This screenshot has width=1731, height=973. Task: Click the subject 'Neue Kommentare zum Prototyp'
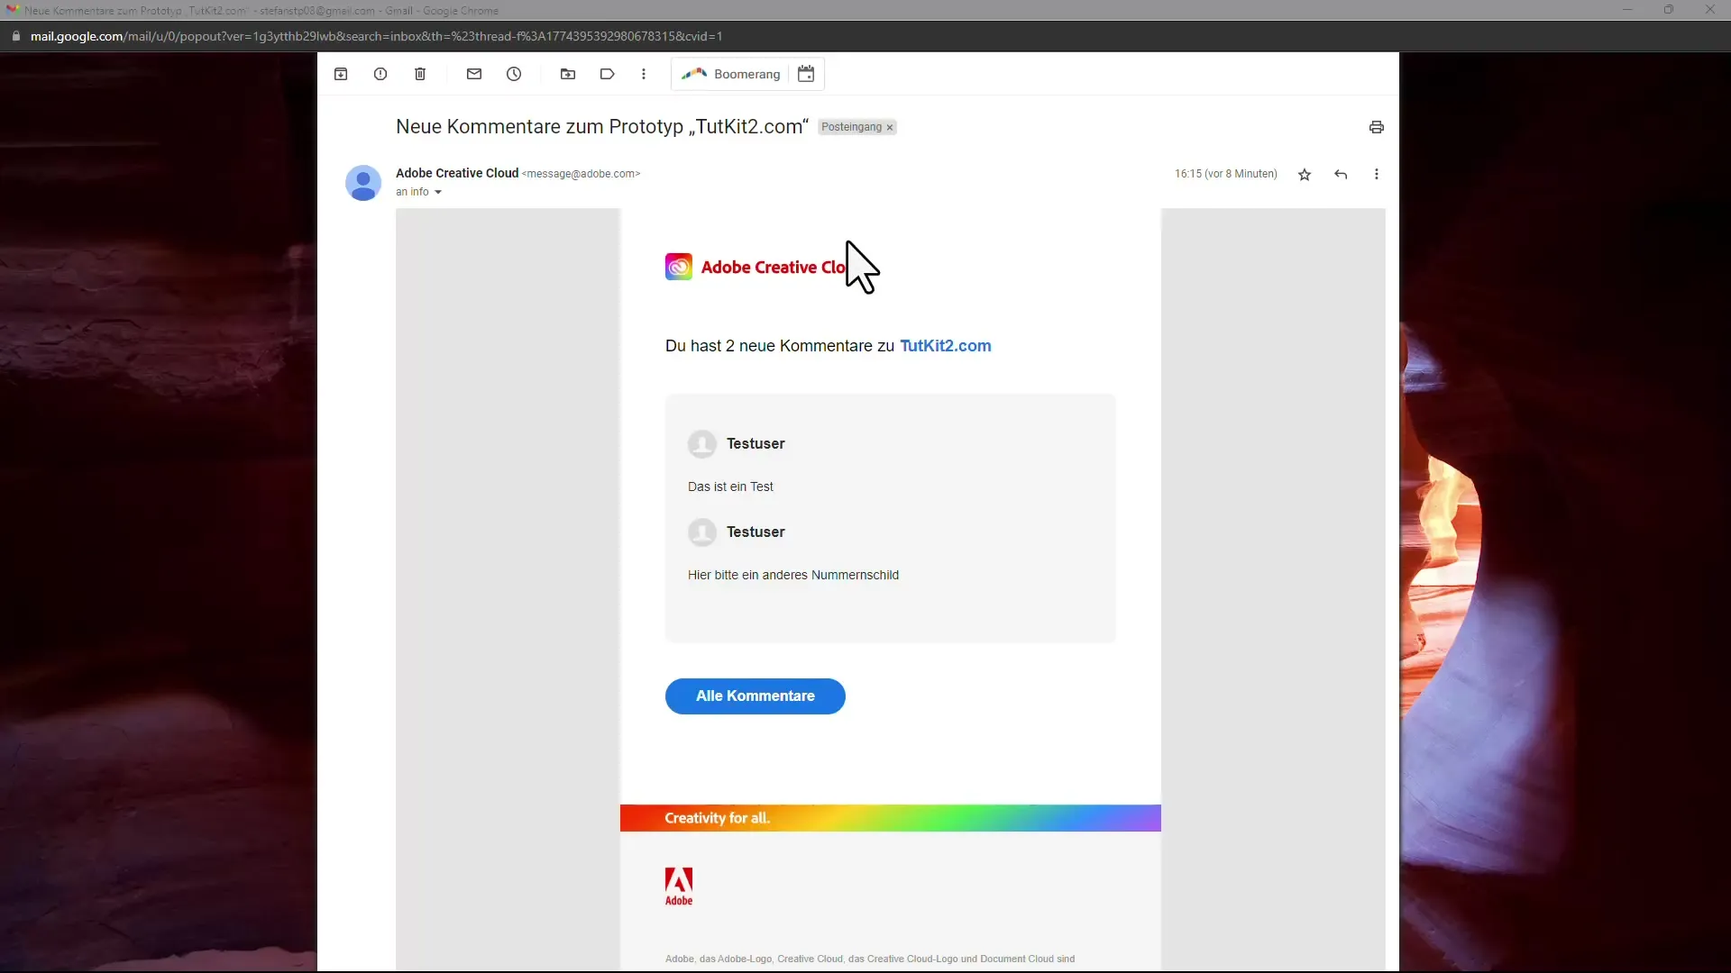tap(602, 127)
